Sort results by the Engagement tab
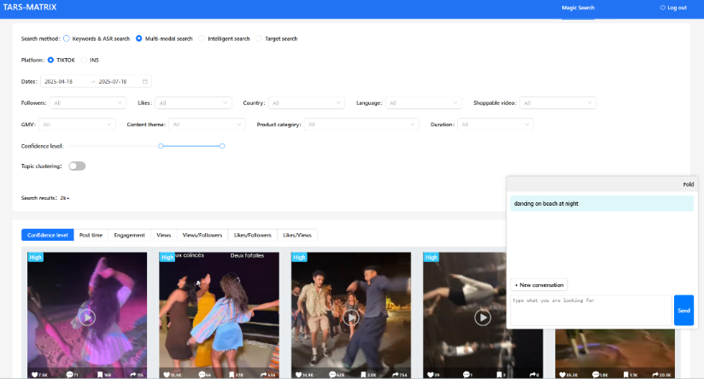 point(129,235)
